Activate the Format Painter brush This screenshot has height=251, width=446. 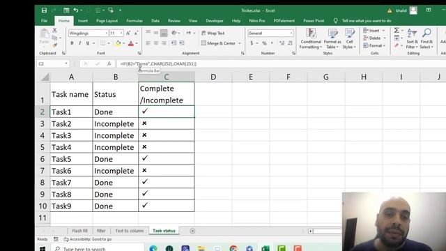click(x=54, y=45)
